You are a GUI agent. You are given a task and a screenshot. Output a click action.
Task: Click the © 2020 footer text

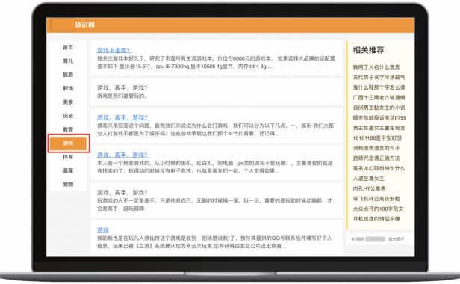[x=358, y=239]
